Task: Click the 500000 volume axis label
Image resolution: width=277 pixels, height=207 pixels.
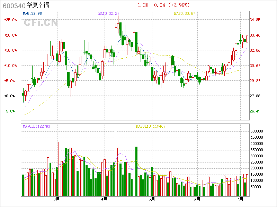Action: [x=258, y=131]
